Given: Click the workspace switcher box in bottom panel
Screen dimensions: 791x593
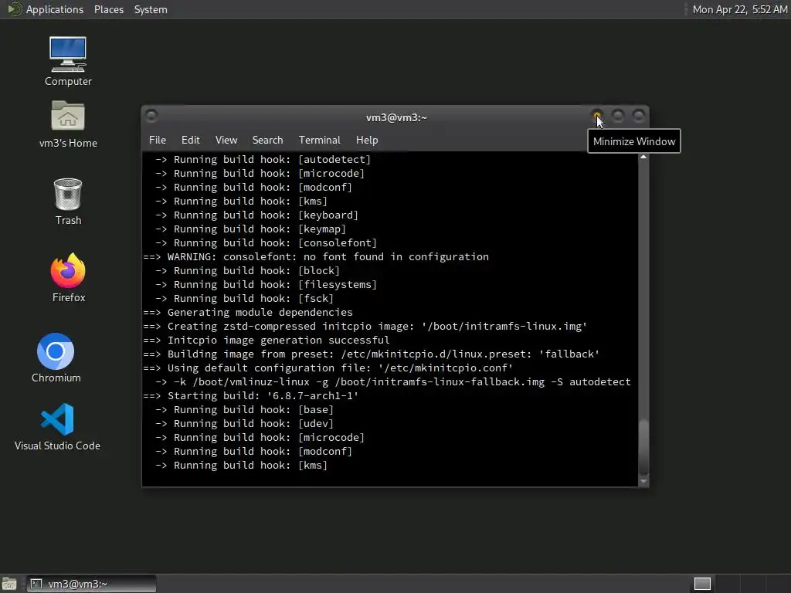Looking at the screenshot, I should pyautogui.click(x=702, y=584).
